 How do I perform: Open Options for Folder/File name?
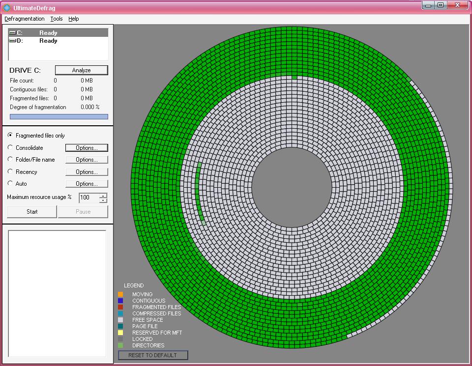(87, 160)
